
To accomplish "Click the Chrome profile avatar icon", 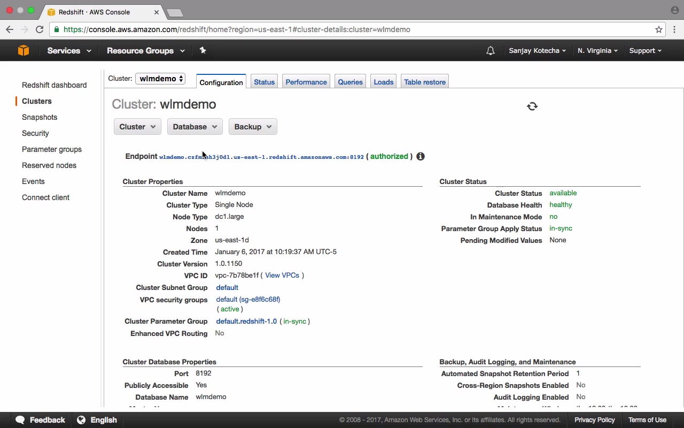I will (674, 10).
